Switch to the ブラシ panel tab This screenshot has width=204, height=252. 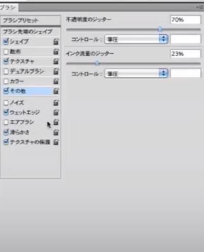(8, 8)
